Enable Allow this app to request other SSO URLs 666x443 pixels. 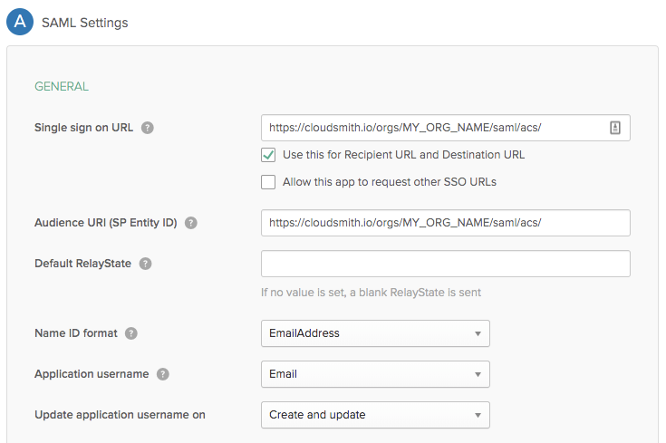[268, 182]
